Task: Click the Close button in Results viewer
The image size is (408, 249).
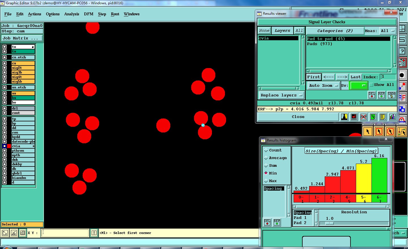Action: [298, 117]
